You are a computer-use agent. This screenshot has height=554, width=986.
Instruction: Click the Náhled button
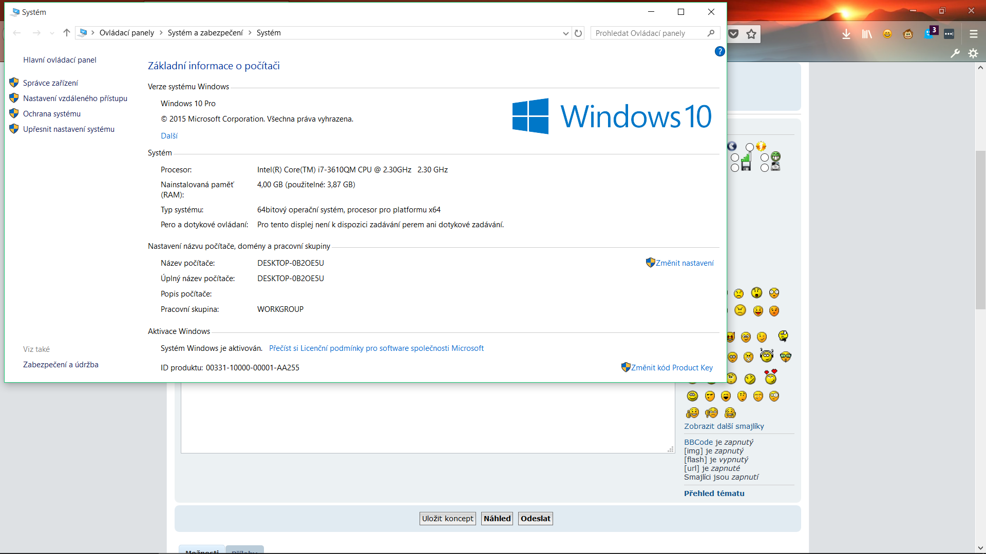point(497,519)
